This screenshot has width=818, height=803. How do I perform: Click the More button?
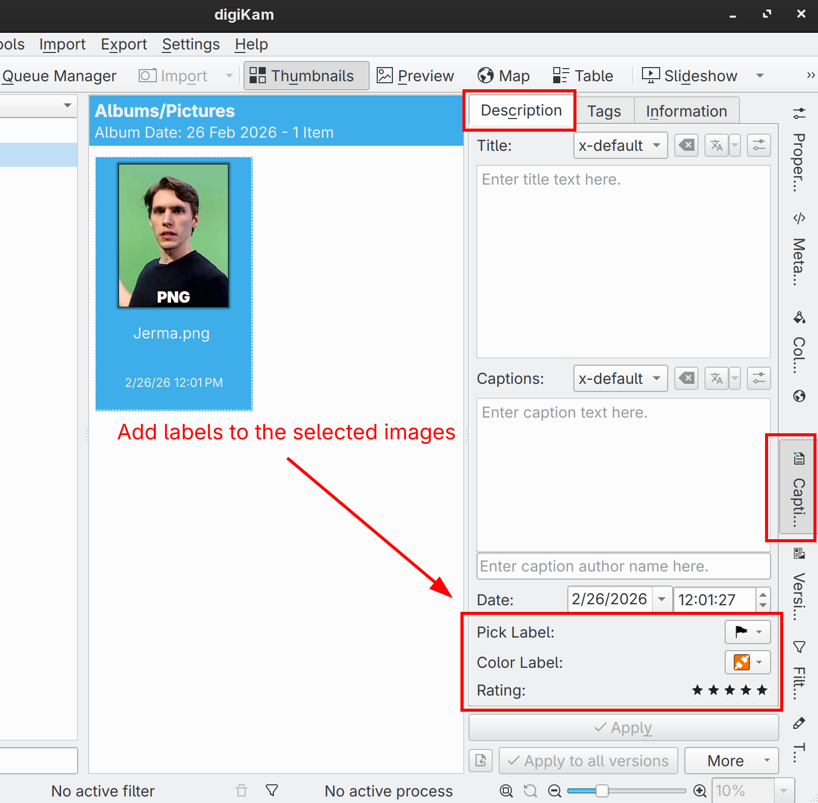pos(731,761)
